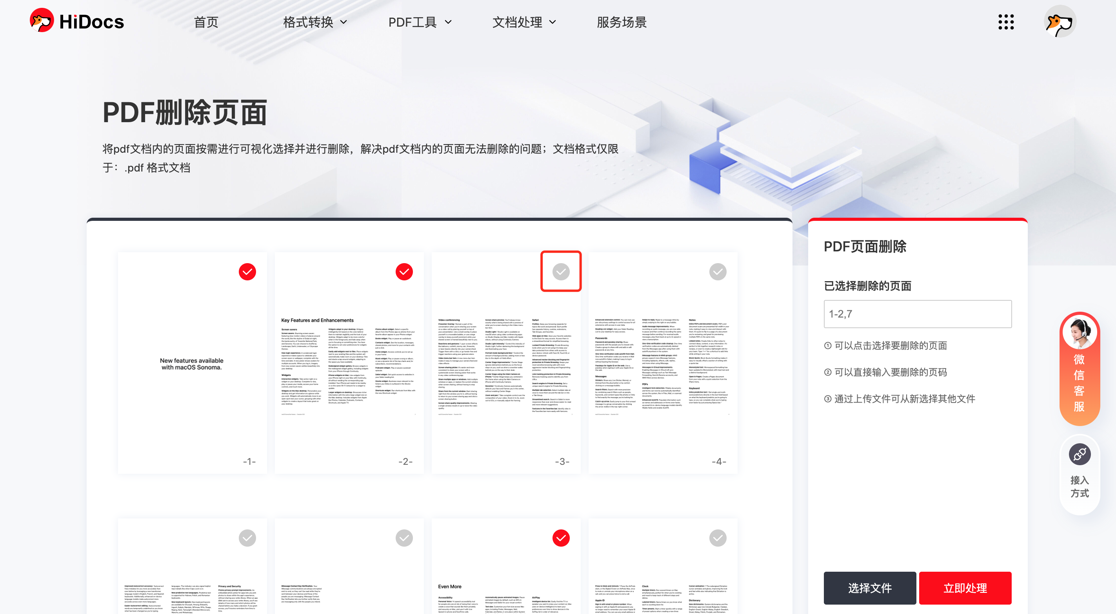Expand the 格式转换 dropdown menu
This screenshot has height=614, width=1116.
[315, 22]
